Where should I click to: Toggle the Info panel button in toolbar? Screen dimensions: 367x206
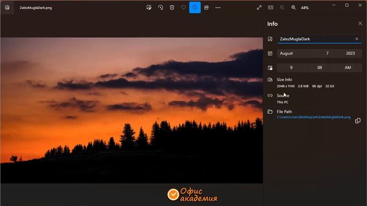195,7
